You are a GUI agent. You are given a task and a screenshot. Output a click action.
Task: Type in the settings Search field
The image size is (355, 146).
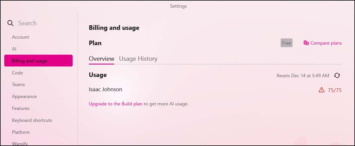pyautogui.click(x=43, y=23)
